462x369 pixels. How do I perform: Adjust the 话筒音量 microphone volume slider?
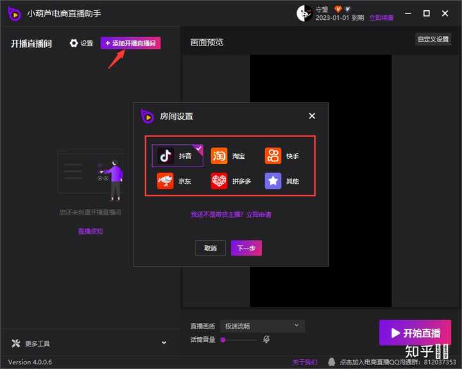(x=239, y=340)
